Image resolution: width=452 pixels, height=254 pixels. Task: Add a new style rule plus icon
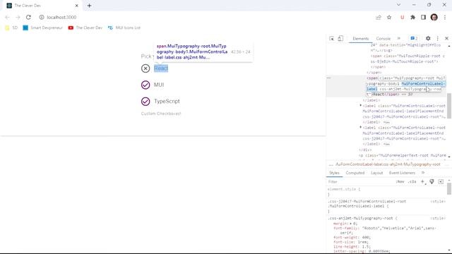422,182
